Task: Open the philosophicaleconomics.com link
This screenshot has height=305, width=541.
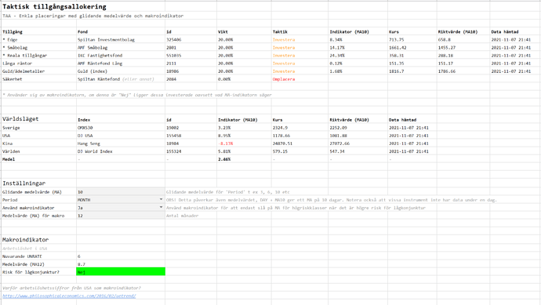Action: (x=69, y=296)
